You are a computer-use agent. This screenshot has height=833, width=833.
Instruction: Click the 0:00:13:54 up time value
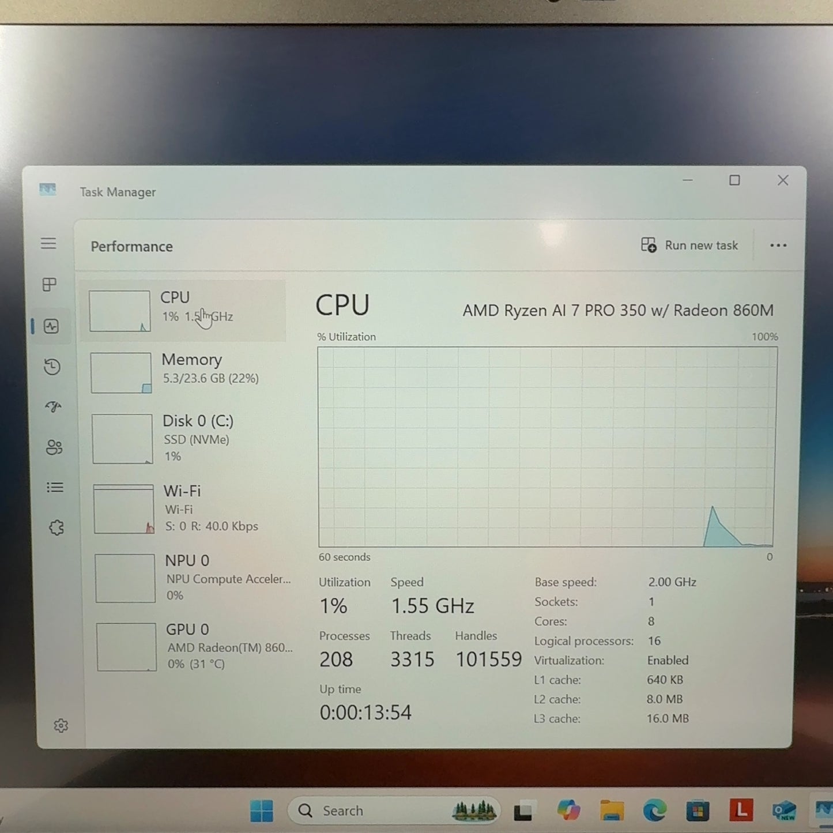click(x=365, y=713)
